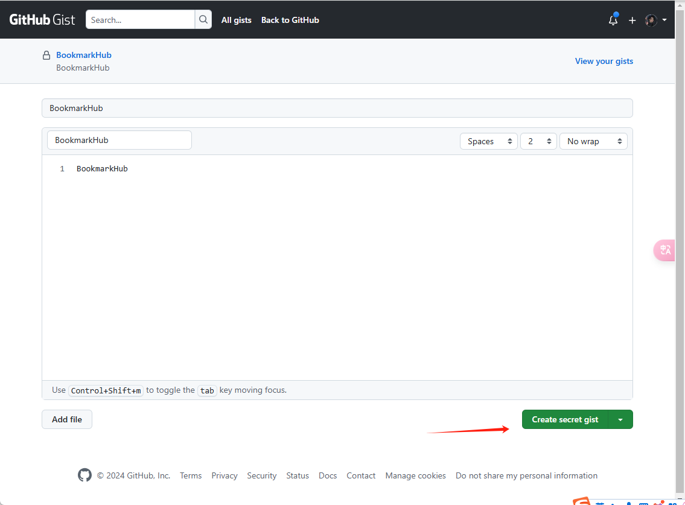Image resolution: width=685 pixels, height=505 pixels.
Task: Open the user avatar menu
Action: coord(651,20)
